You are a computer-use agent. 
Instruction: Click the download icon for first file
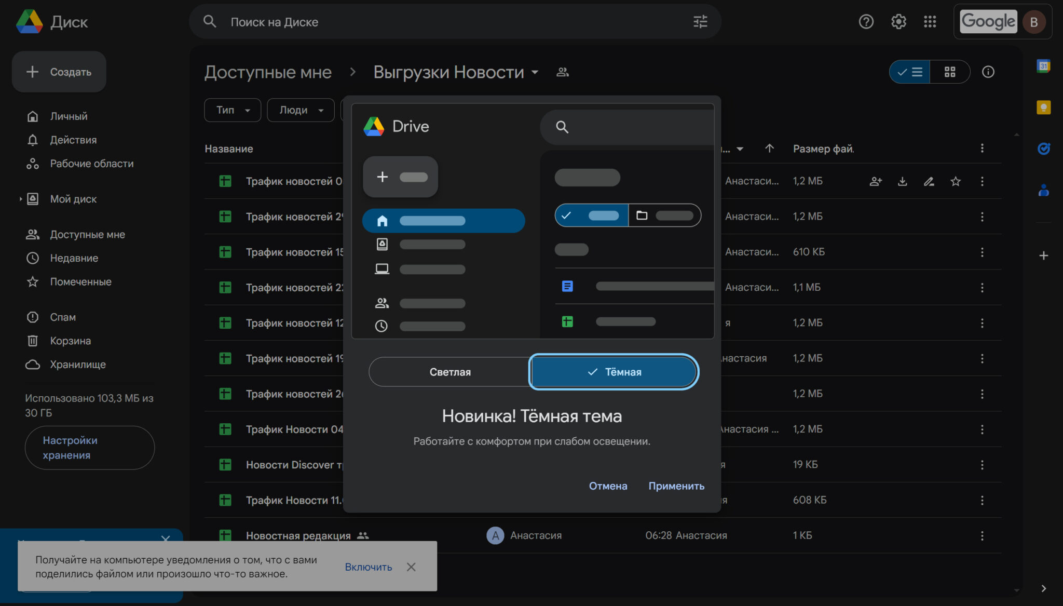click(902, 181)
